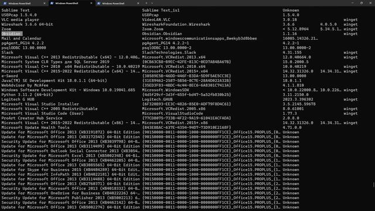Viewport: 375px width, 211px height.
Task: Click InfoPath 2013 (KB4022181) update row
Action: tap(70, 175)
